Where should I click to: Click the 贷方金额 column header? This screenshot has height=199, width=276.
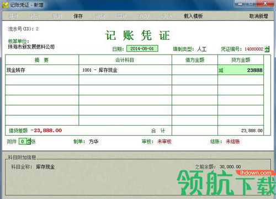tap(241, 60)
